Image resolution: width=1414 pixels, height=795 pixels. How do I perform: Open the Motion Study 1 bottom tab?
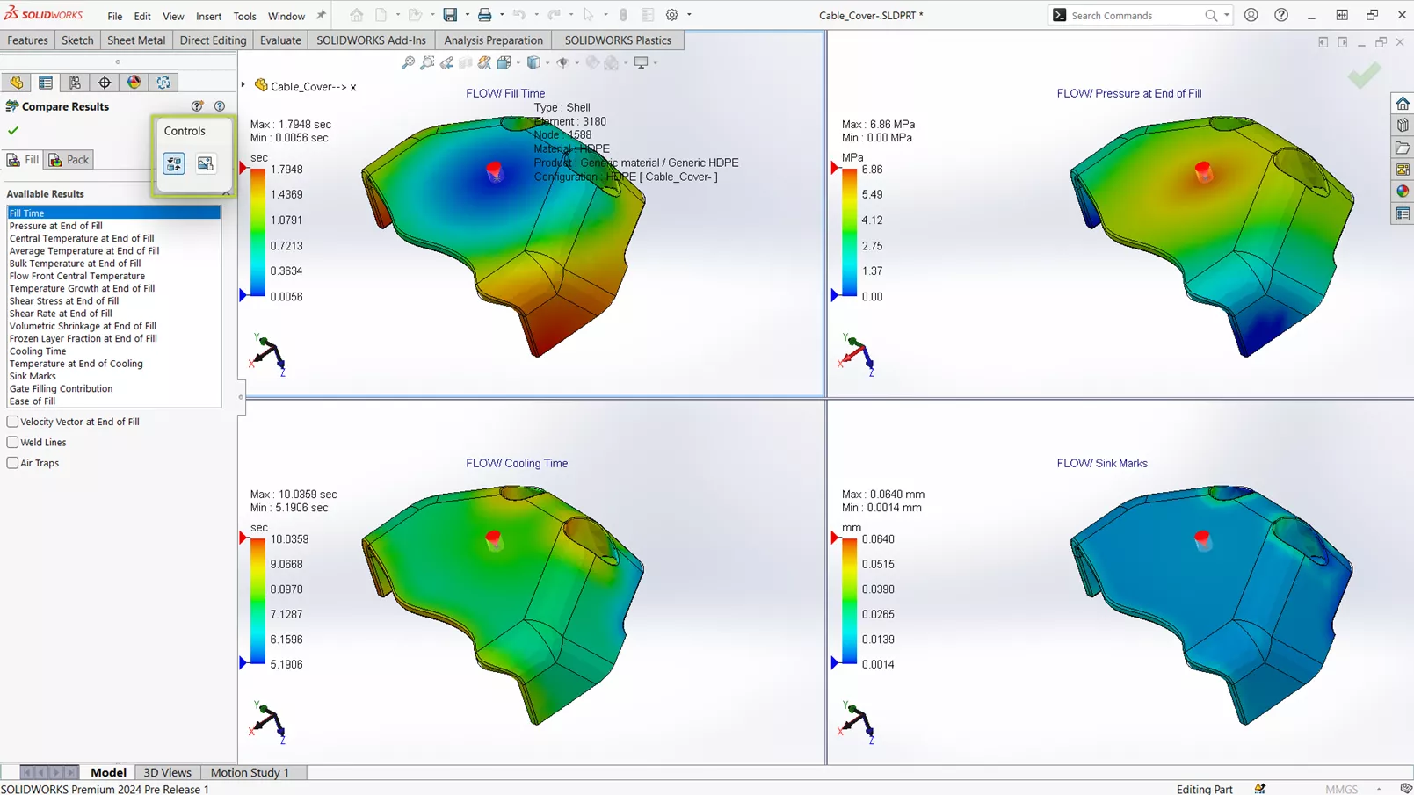point(250,772)
